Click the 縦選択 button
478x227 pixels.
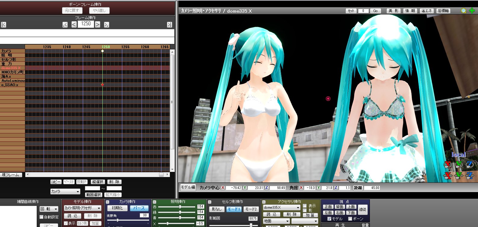98,182
